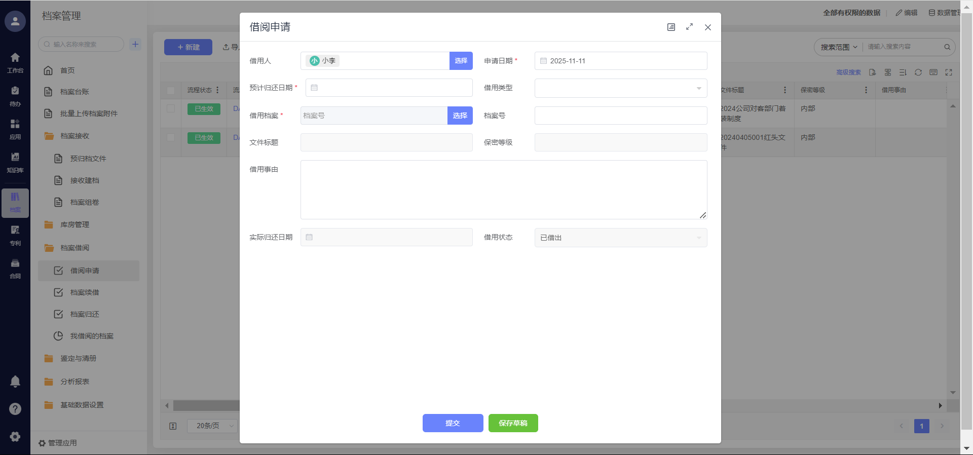
Task: Open the notification bell in sidebar
Action: point(15,382)
